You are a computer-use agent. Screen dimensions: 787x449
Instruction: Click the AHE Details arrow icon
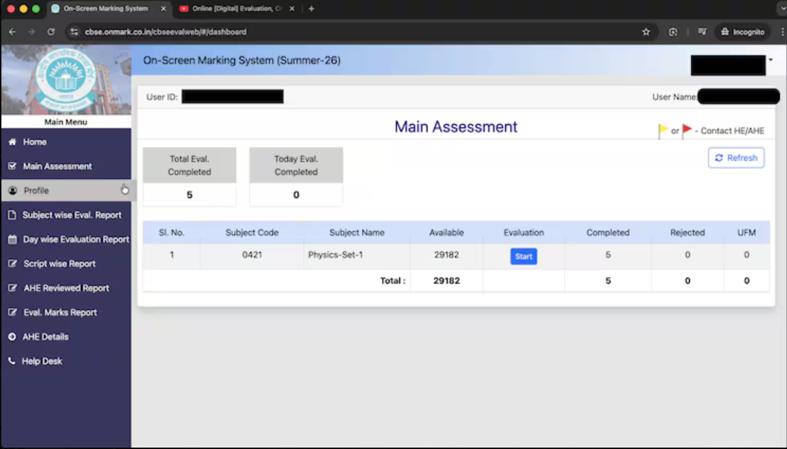(x=12, y=337)
